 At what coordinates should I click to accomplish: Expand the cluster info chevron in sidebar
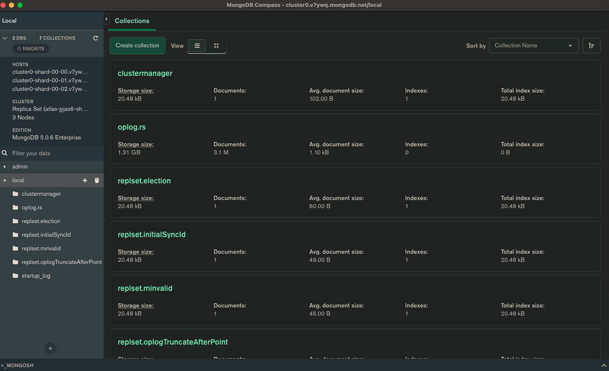point(5,38)
